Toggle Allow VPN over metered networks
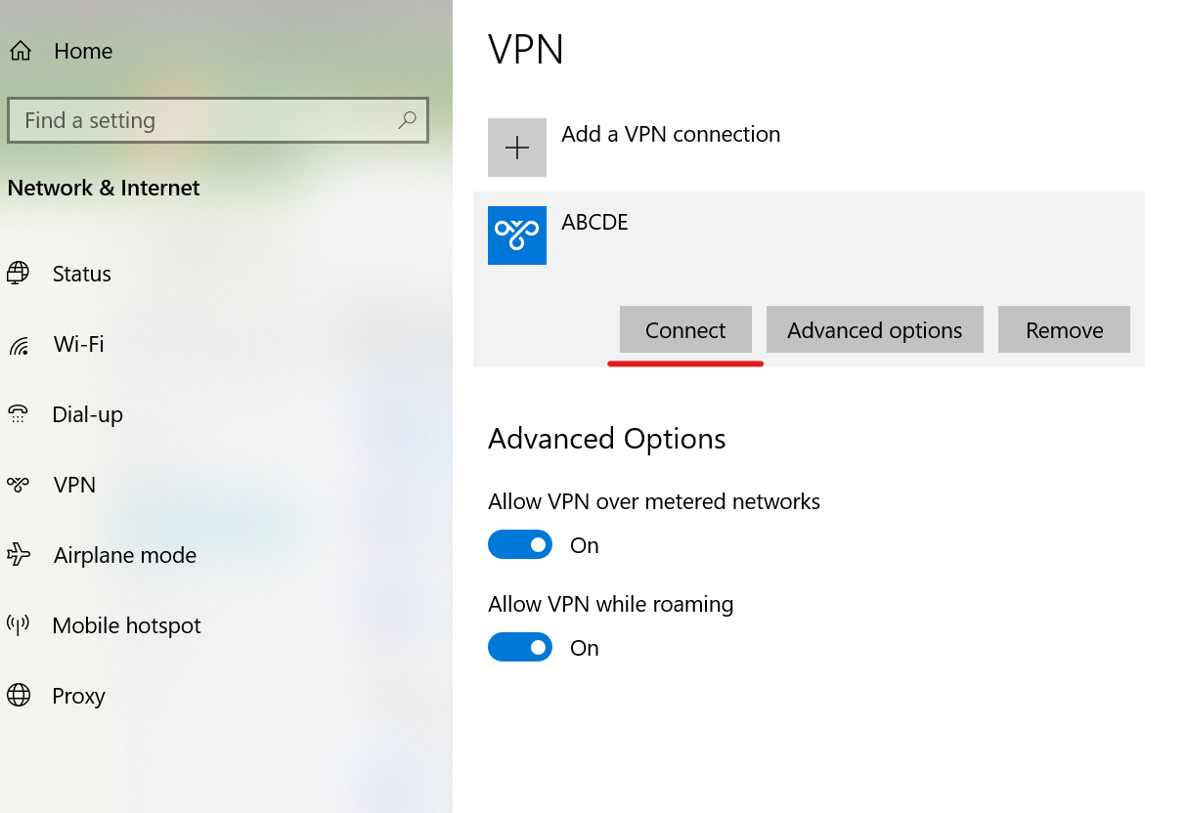1186x813 pixels. (x=520, y=544)
